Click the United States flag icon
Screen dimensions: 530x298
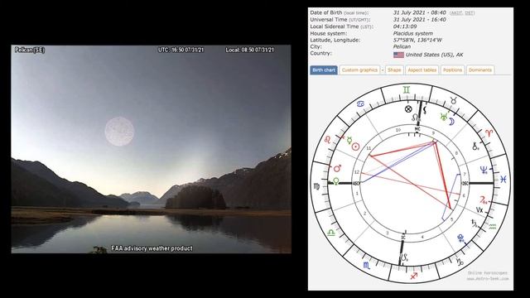point(398,55)
